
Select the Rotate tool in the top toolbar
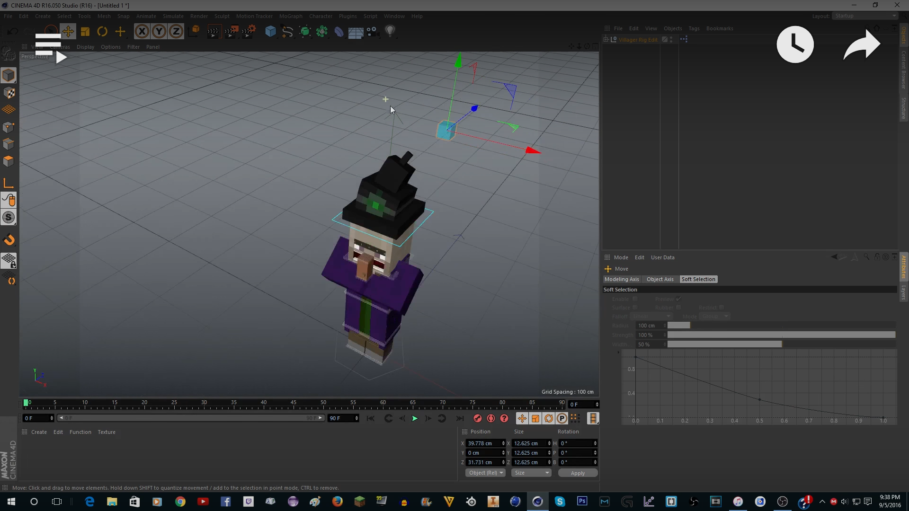pos(102,32)
